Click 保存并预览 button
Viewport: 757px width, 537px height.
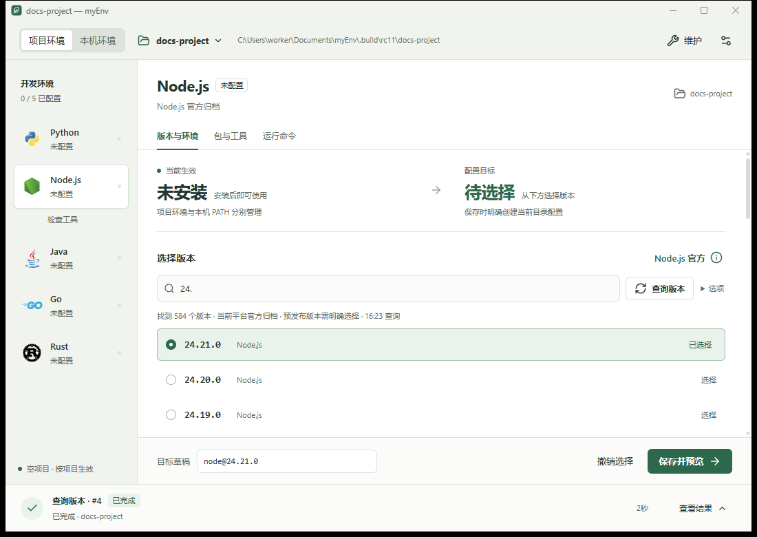point(690,462)
